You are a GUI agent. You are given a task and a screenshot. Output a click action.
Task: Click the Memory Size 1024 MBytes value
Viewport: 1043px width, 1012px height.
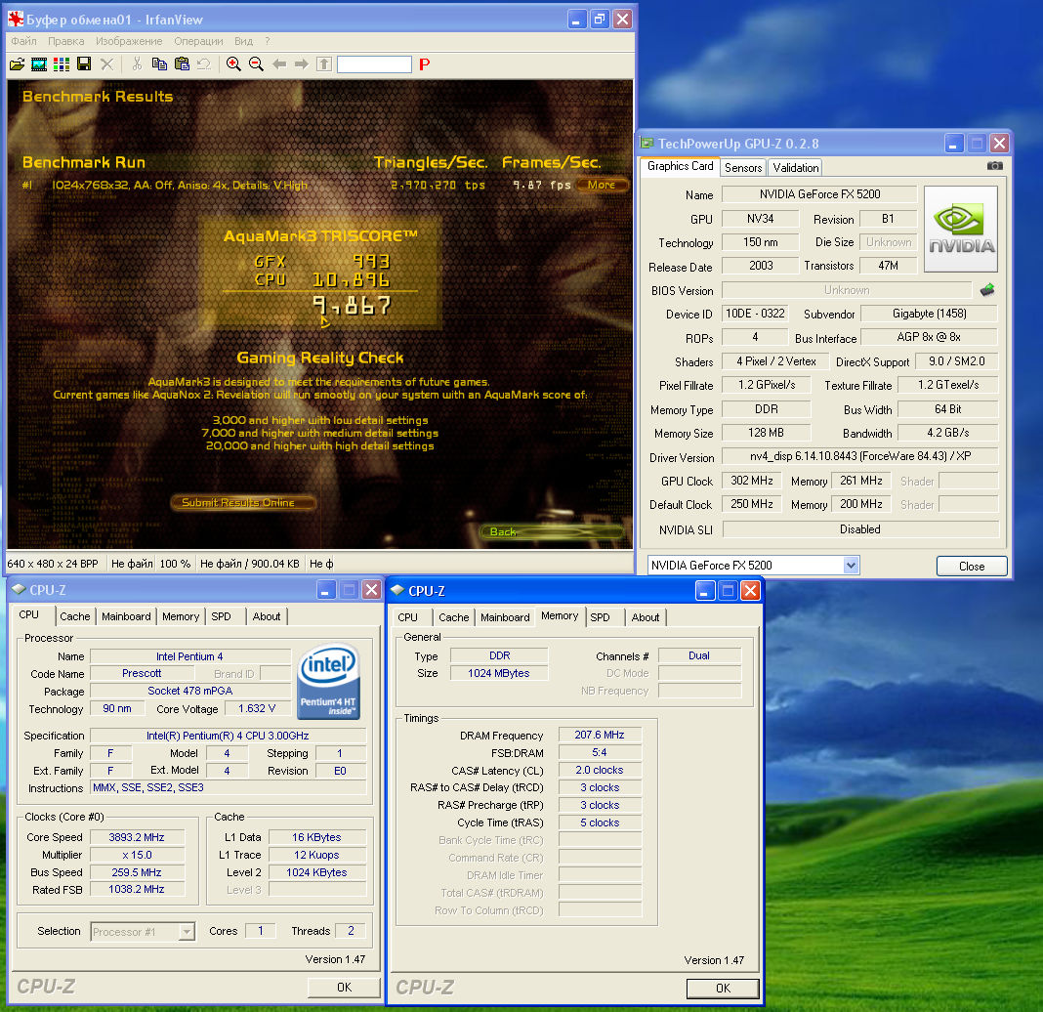tap(499, 673)
